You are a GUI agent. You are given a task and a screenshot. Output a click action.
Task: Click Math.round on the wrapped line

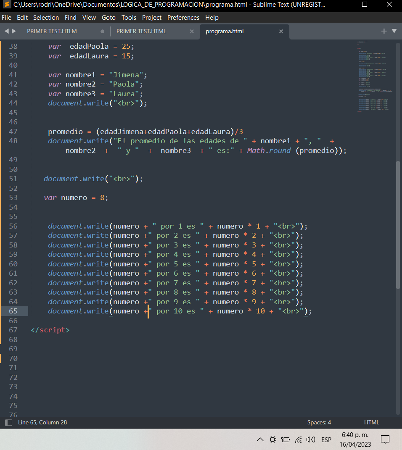click(269, 150)
